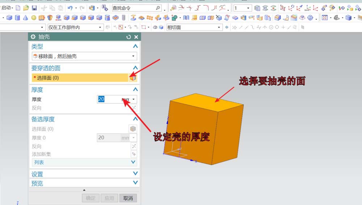Select the Sphere primitive tool
Viewport: 362px width, 205px height.
pos(33,17)
